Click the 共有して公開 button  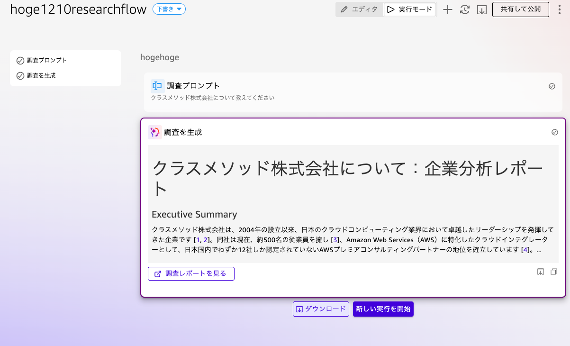click(x=520, y=9)
